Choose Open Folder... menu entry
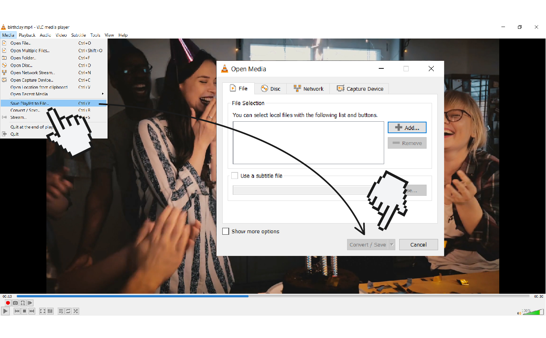 click(x=54, y=58)
